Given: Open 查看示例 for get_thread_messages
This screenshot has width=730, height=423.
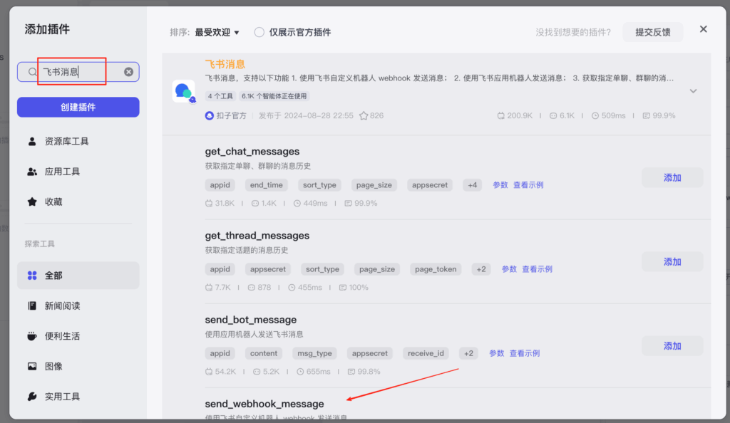Looking at the screenshot, I should [x=537, y=269].
